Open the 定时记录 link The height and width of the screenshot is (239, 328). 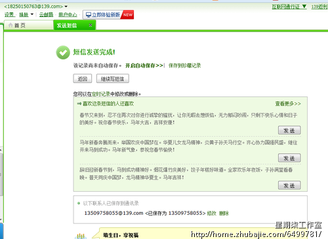pos(101,94)
